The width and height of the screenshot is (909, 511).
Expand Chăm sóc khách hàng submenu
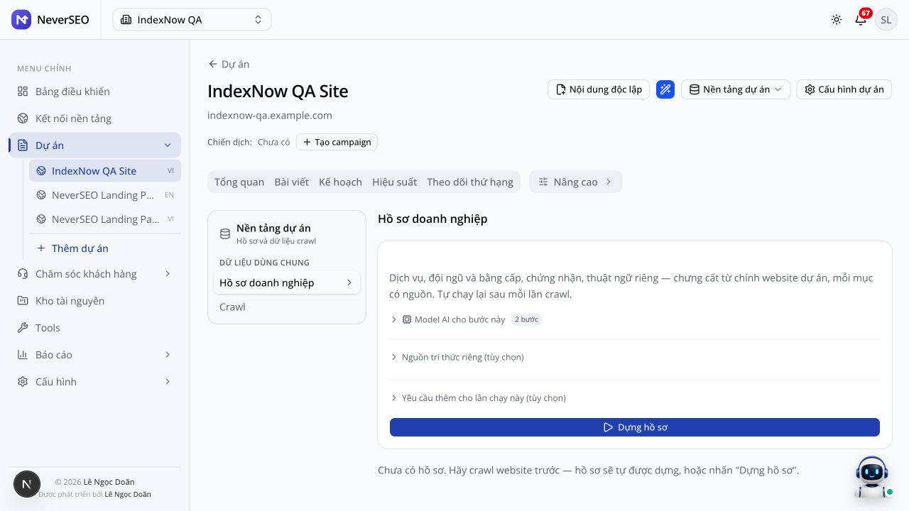click(x=168, y=274)
